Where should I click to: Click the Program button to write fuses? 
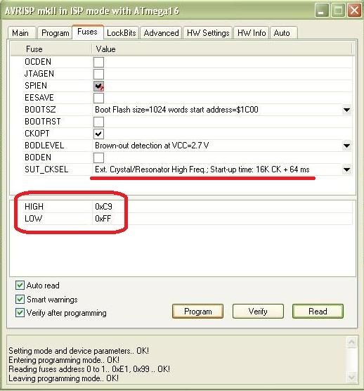coord(198,312)
